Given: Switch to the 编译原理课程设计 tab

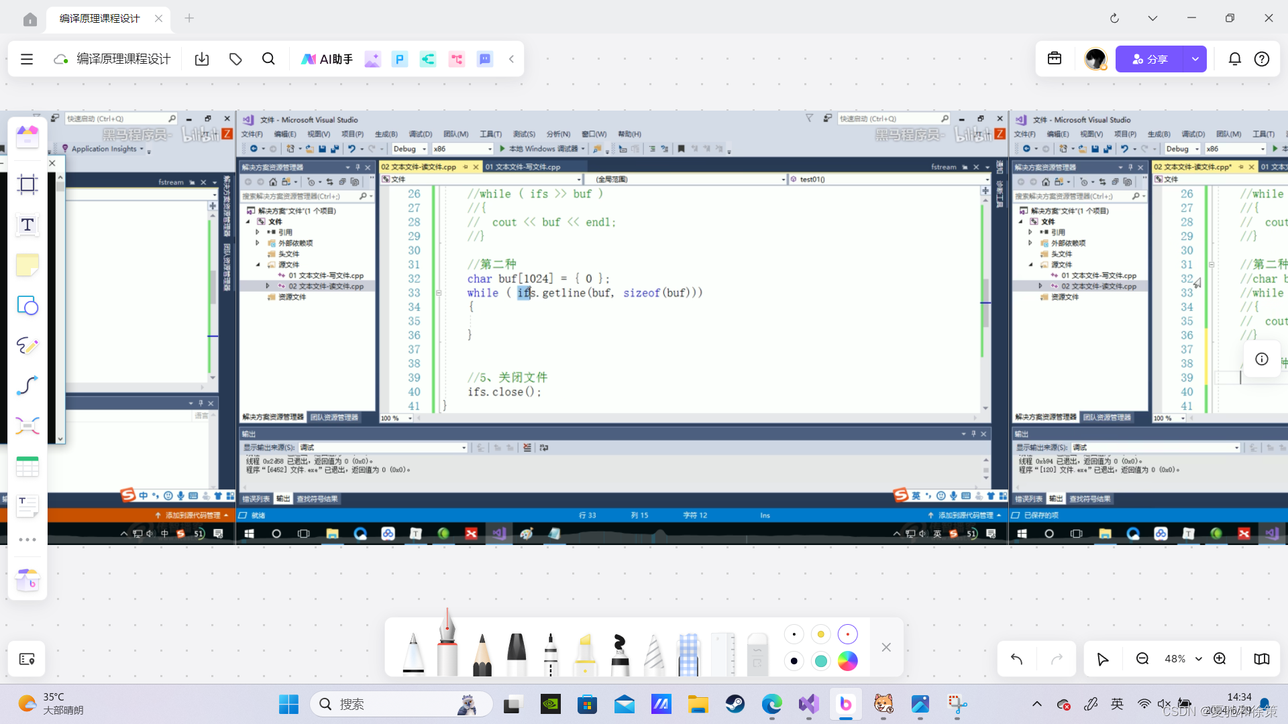Looking at the screenshot, I should click(x=100, y=18).
